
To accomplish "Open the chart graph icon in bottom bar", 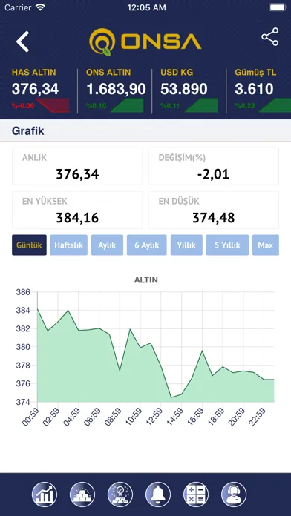I will click(x=45, y=494).
